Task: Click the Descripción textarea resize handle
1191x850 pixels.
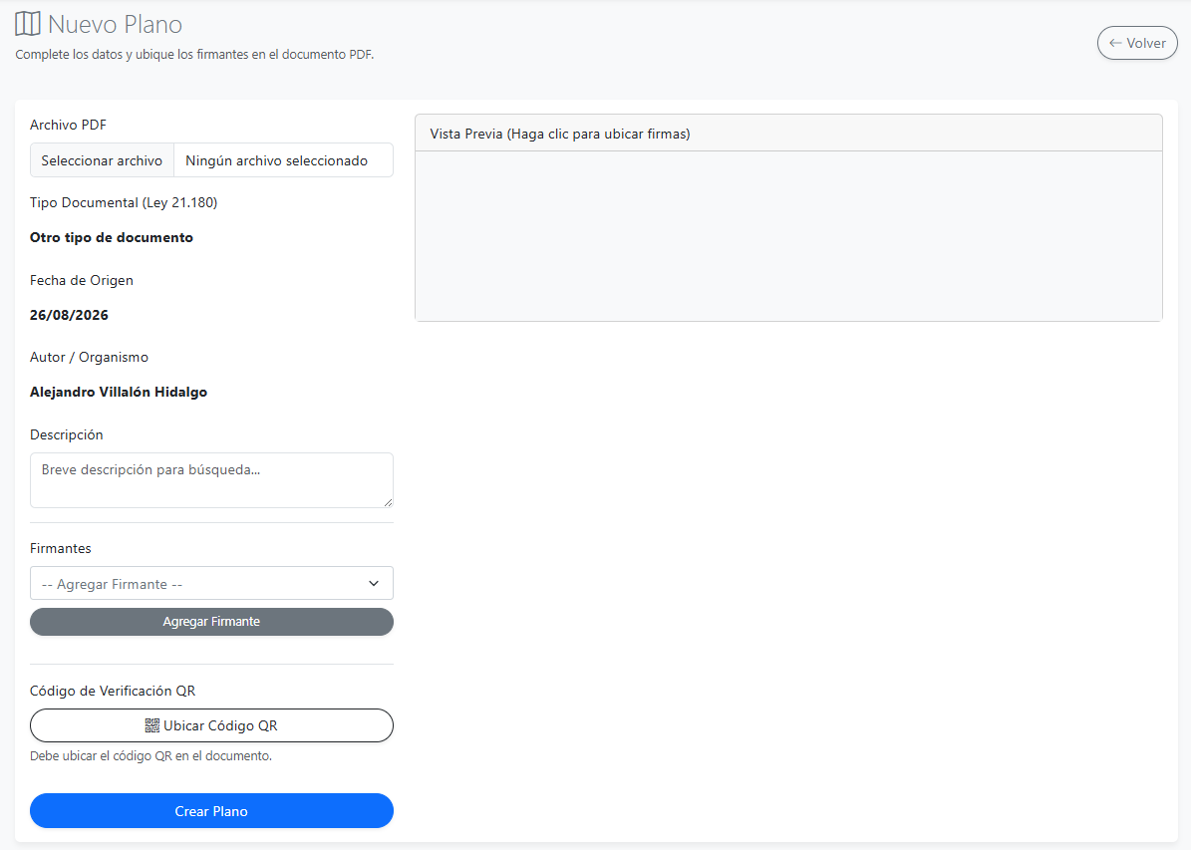Action: pos(388,502)
